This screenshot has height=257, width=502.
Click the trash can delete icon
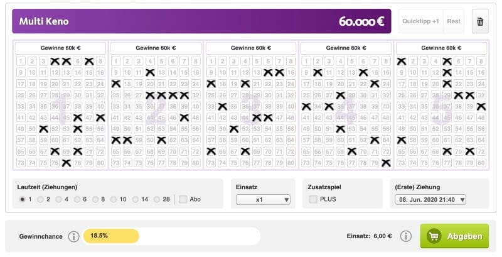click(x=480, y=21)
